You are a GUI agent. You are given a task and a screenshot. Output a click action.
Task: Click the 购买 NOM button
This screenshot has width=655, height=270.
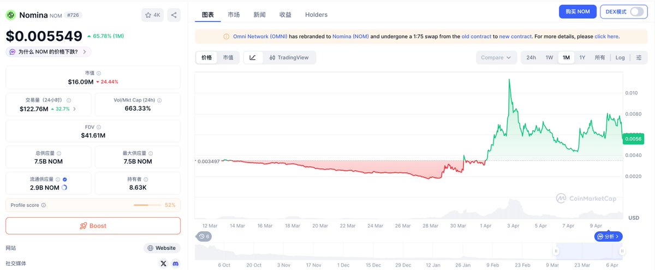577,11
